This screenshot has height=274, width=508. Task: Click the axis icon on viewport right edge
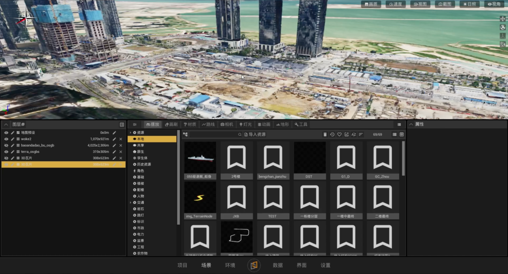[x=502, y=36]
